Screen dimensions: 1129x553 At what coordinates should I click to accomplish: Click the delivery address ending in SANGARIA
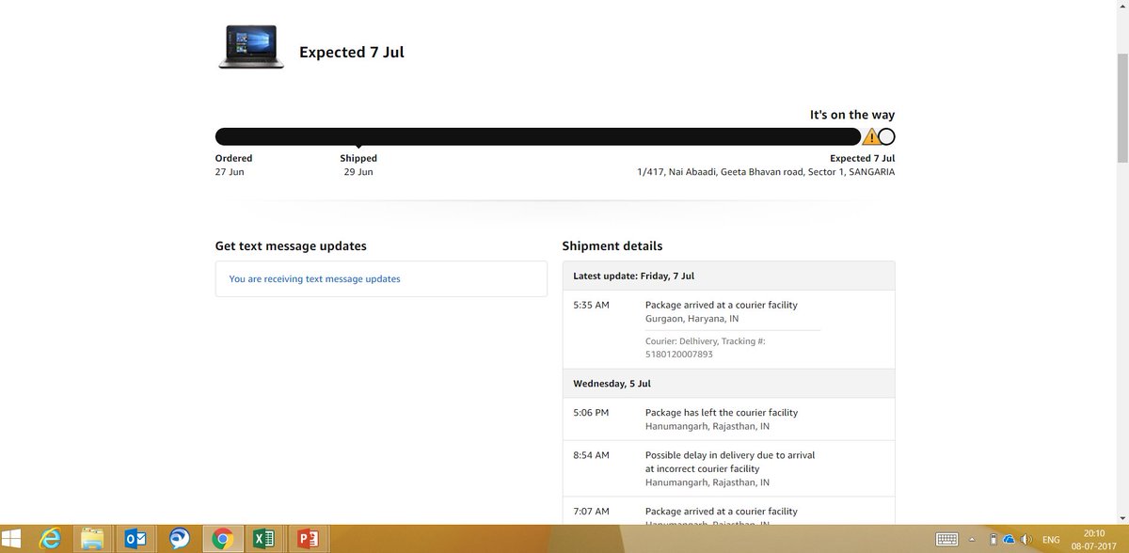[767, 173]
